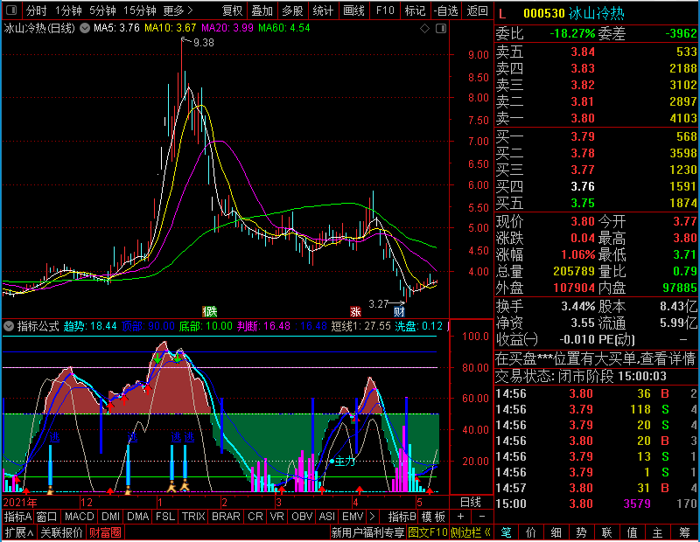Click the 000530 stock code
The width and height of the screenshot is (700, 542).
[x=543, y=13]
